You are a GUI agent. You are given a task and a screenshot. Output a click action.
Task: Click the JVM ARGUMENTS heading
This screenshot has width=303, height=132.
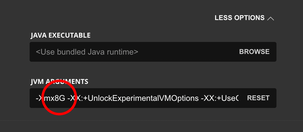click(59, 81)
